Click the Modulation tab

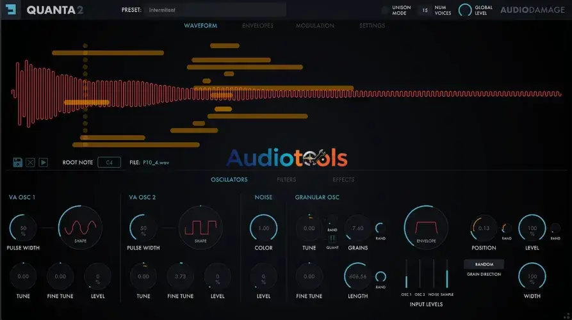coord(315,26)
